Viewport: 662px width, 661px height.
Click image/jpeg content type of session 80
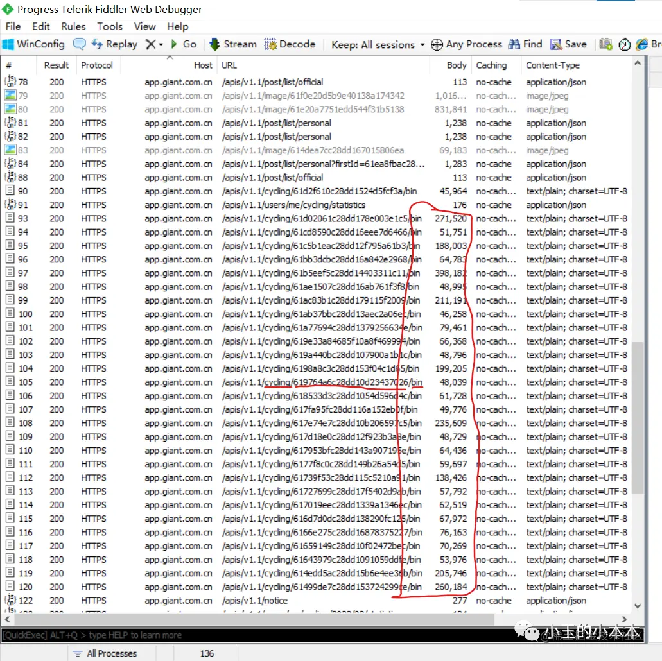pos(547,110)
